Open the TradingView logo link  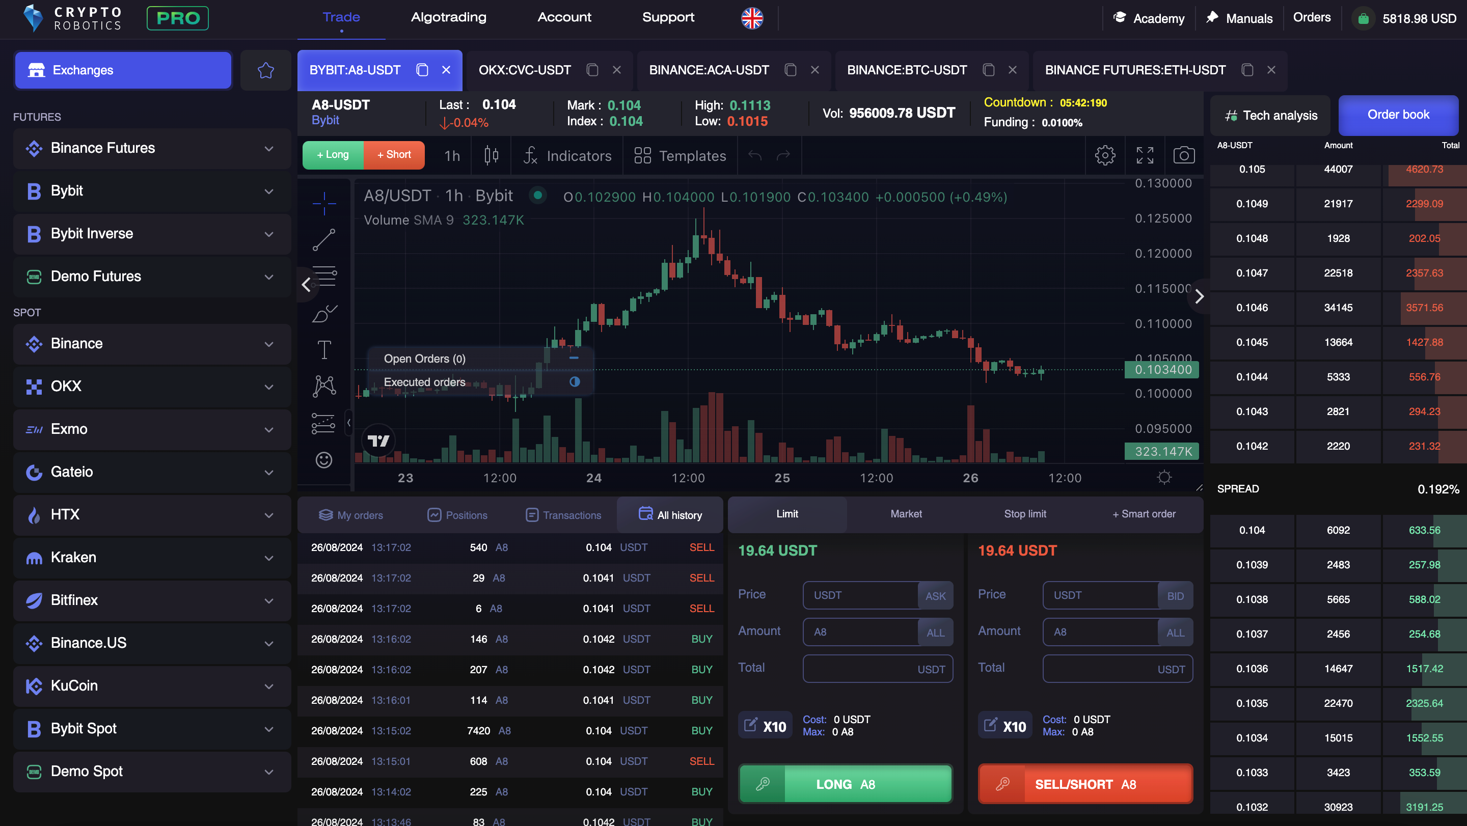click(378, 440)
